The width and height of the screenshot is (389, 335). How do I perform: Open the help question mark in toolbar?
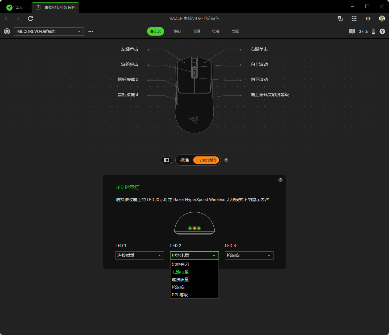click(x=382, y=31)
